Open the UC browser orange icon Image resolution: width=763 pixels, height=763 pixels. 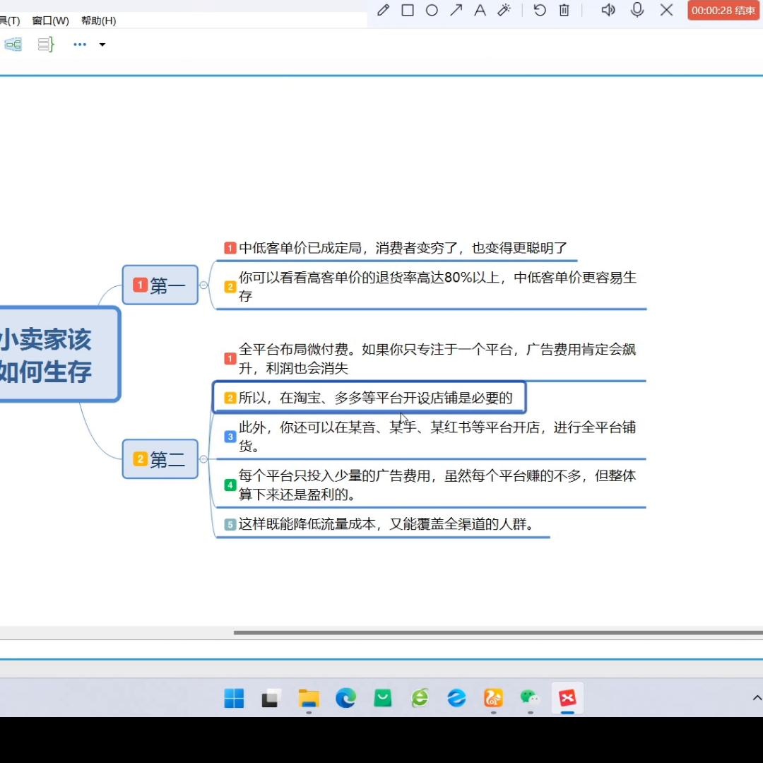pyautogui.click(x=493, y=698)
